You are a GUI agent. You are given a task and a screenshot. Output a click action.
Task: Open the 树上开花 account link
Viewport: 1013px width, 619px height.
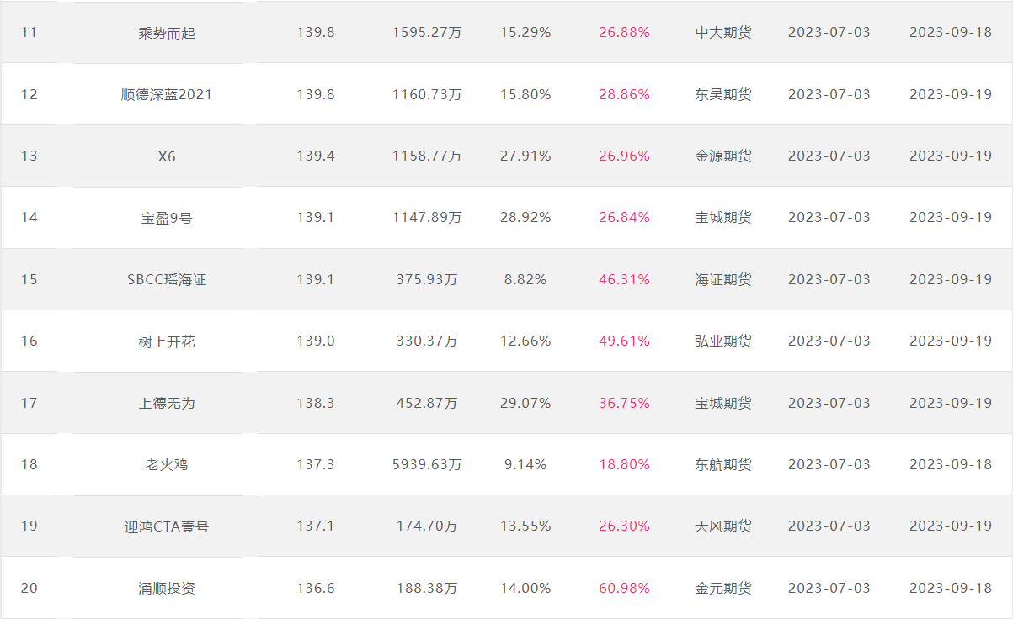pos(167,341)
